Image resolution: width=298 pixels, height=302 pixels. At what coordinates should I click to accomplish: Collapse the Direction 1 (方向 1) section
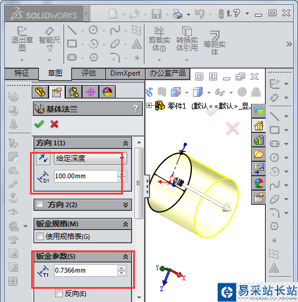(x=125, y=143)
